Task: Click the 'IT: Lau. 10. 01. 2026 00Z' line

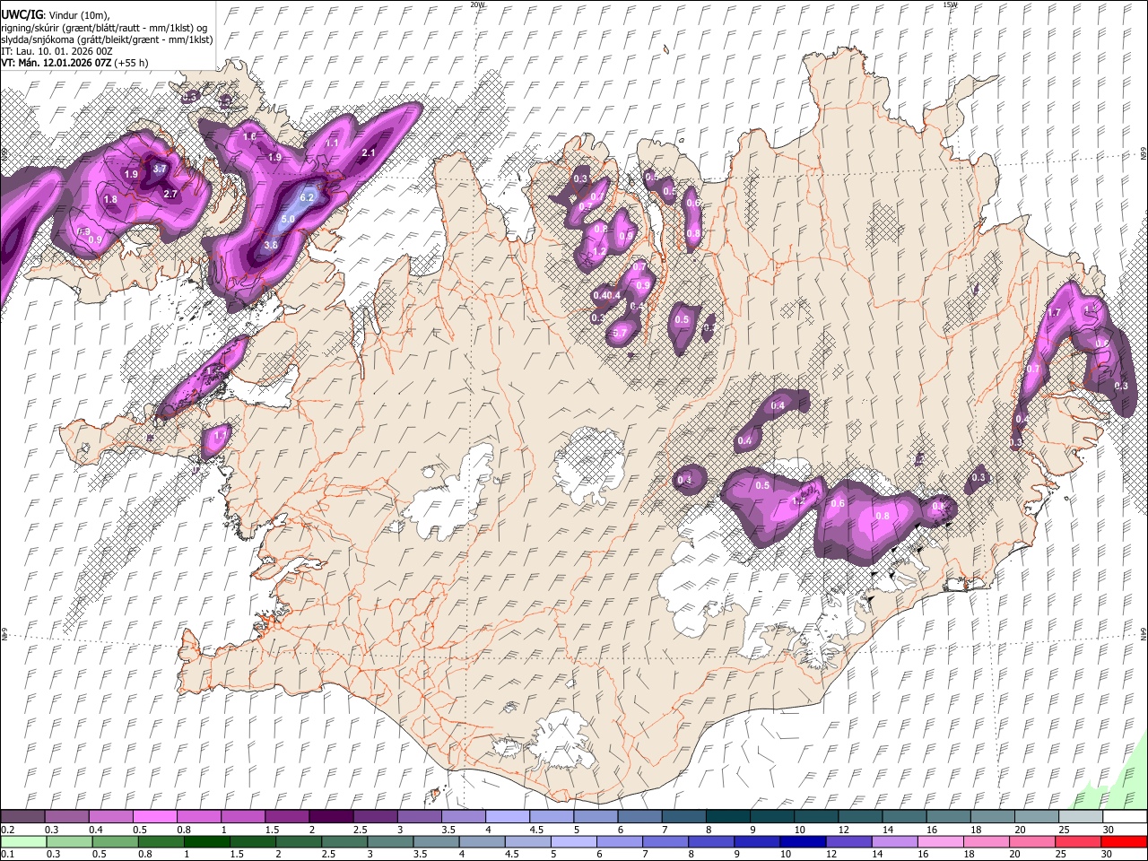Action: [57, 51]
